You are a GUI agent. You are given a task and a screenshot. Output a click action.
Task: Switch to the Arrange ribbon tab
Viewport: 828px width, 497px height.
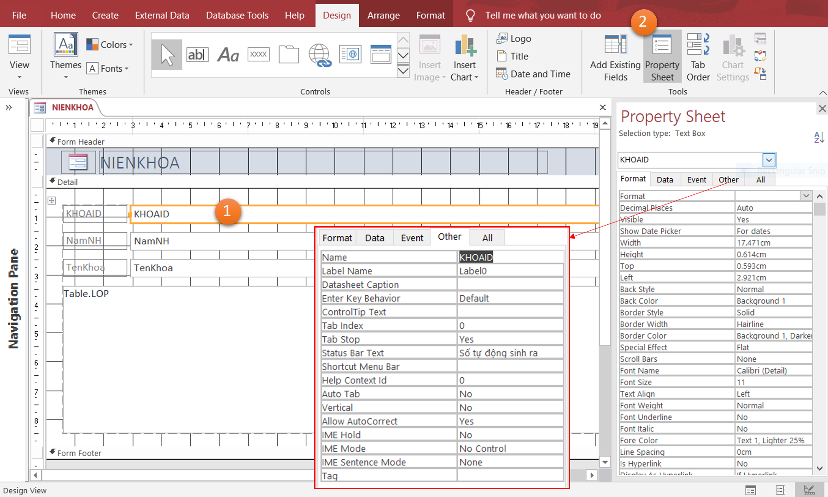click(x=383, y=16)
